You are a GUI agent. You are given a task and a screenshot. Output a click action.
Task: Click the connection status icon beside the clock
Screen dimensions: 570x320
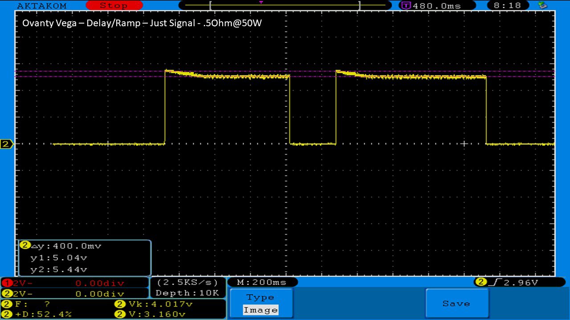(542, 5)
